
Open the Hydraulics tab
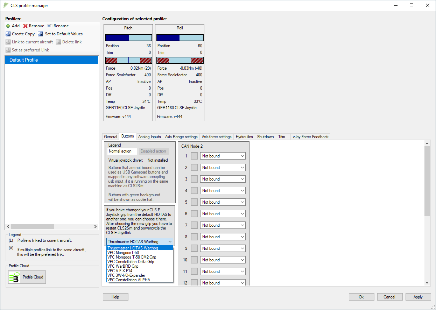tap(244, 137)
